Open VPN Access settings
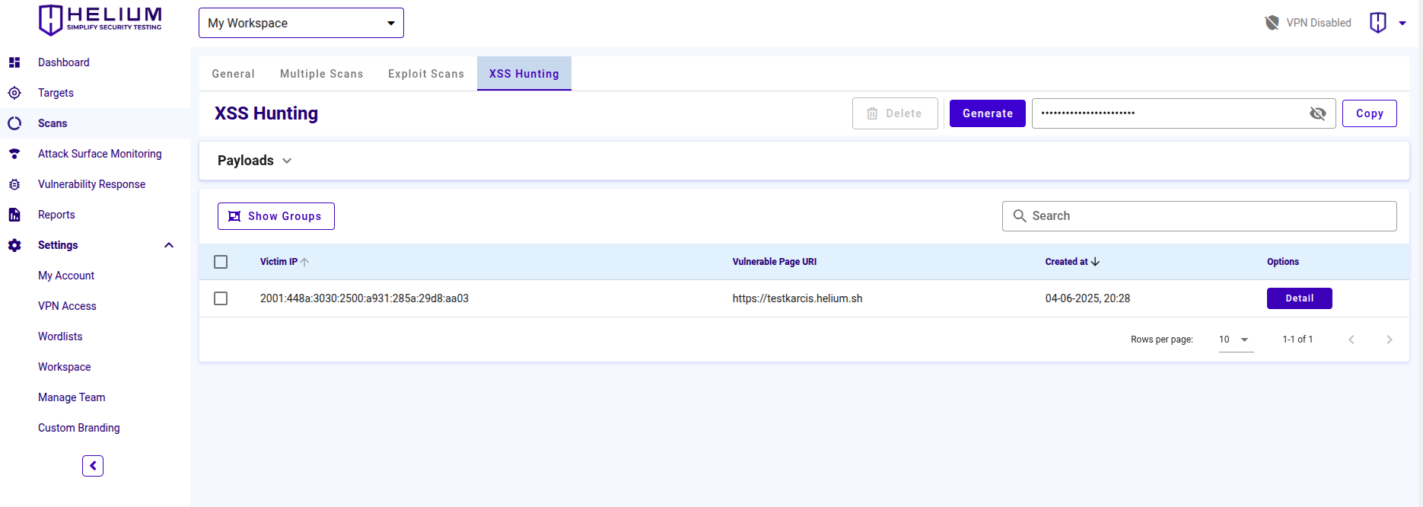1423x507 pixels. 68,306
